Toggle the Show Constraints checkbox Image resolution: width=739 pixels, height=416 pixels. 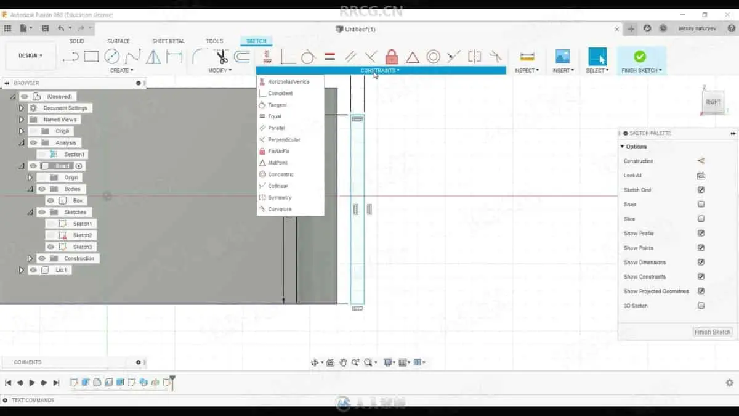701,277
